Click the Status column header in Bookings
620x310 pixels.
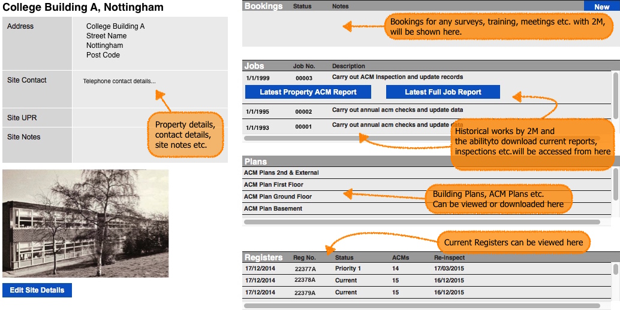[x=302, y=7]
